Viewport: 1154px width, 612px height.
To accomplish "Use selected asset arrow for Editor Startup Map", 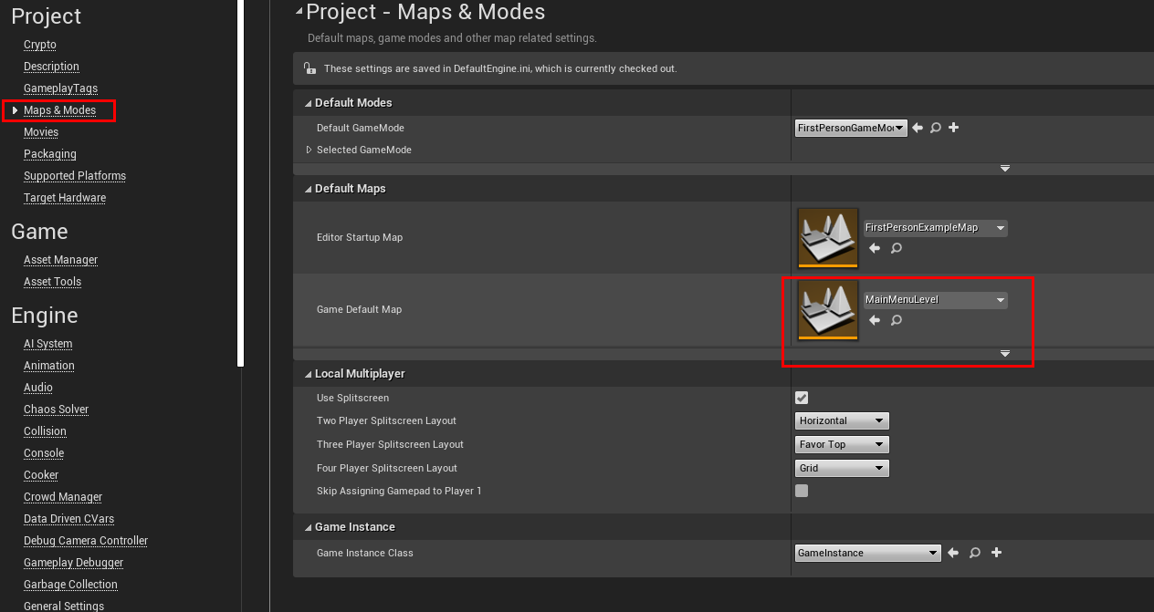I will 875,248.
